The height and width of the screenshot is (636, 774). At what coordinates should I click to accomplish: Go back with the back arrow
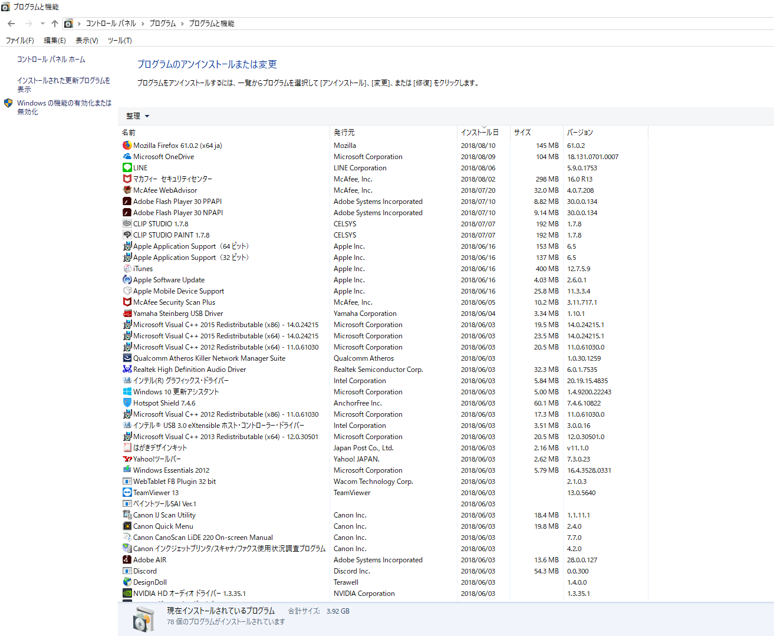point(11,24)
